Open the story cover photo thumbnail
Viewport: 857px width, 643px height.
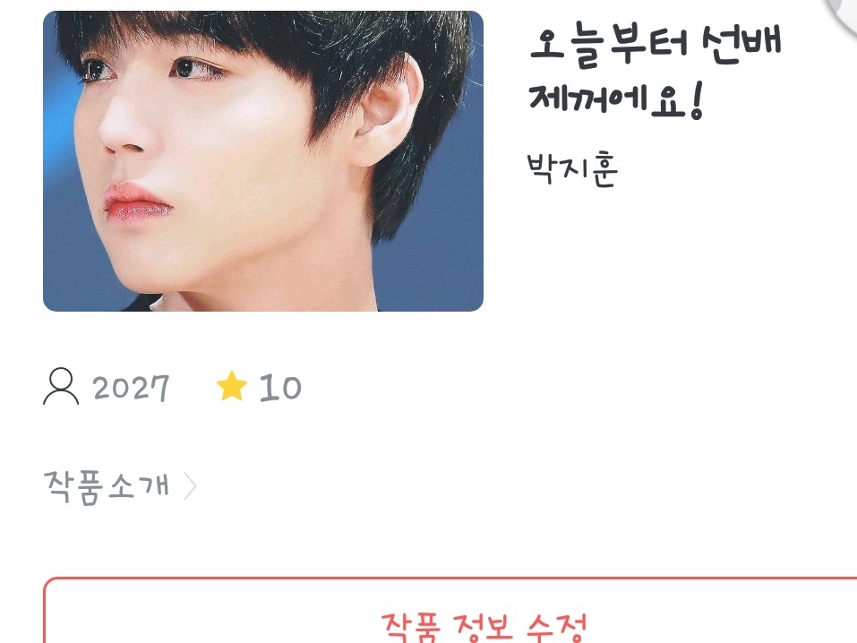coord(263,161)
